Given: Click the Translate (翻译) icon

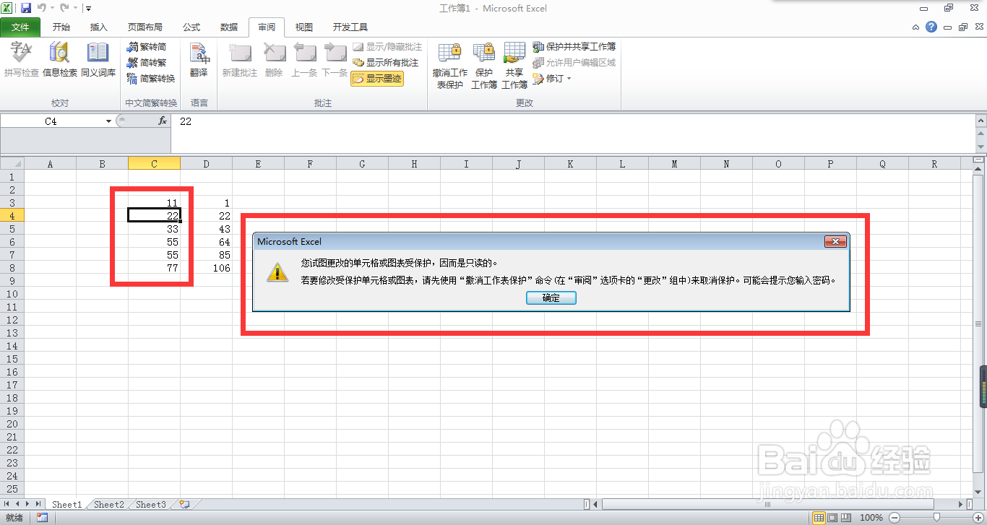Looking at the screenshot, I should tap(199, 60).
